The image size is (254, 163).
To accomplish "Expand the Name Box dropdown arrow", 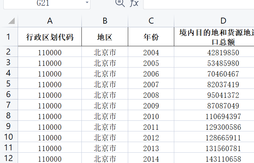I will point(87,2).
